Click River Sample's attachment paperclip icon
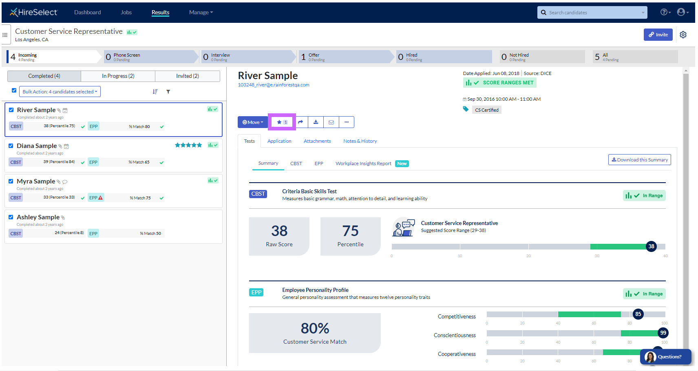Screen dimensions: 698x371 pos(59,110)
